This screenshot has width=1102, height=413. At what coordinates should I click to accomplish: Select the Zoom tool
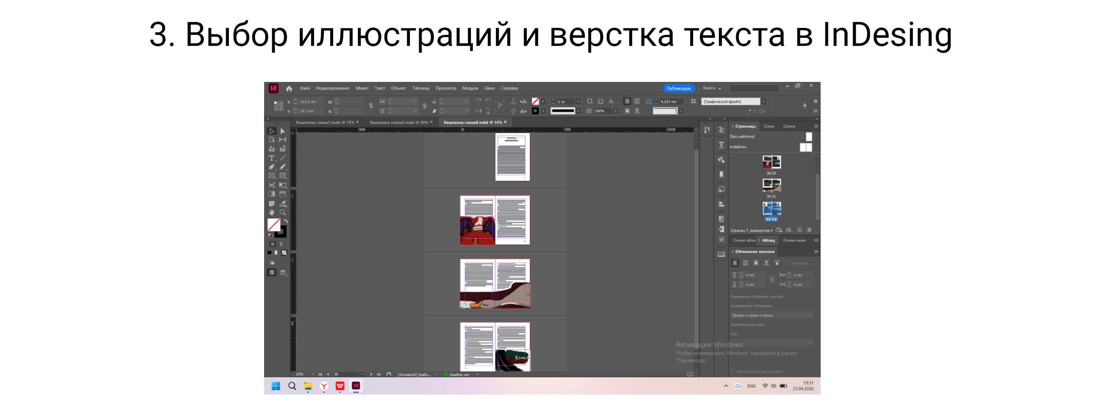(x=282, y=213)
